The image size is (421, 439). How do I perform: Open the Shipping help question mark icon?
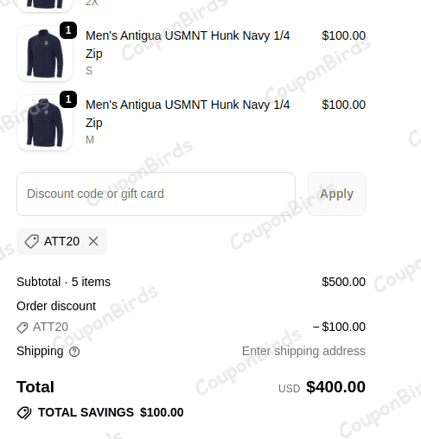coord(74,352)
